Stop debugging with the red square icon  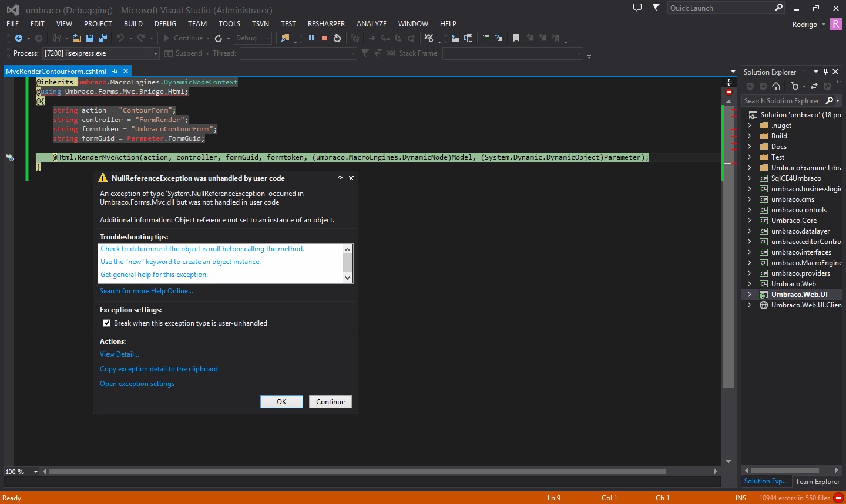point(324,38)
